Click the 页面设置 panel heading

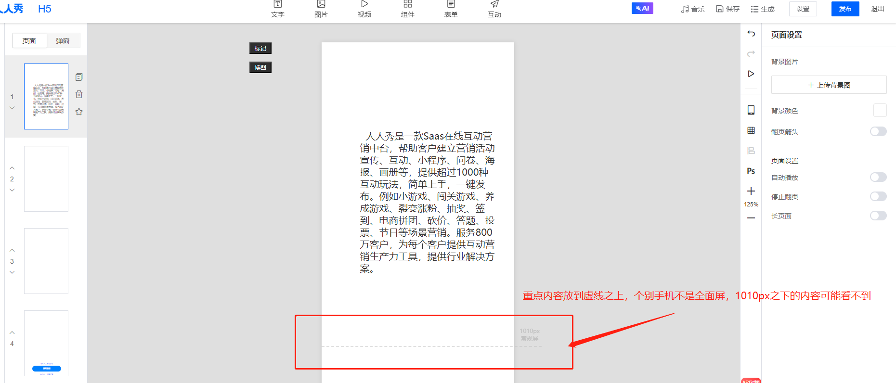tap(787, 35)
